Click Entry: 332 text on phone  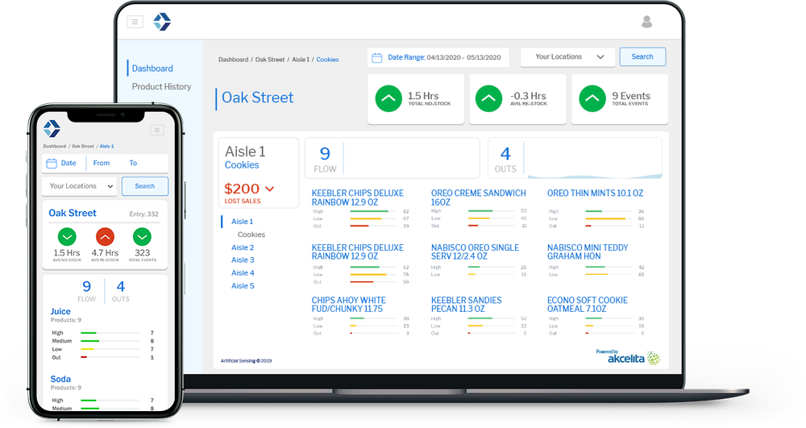143,214
